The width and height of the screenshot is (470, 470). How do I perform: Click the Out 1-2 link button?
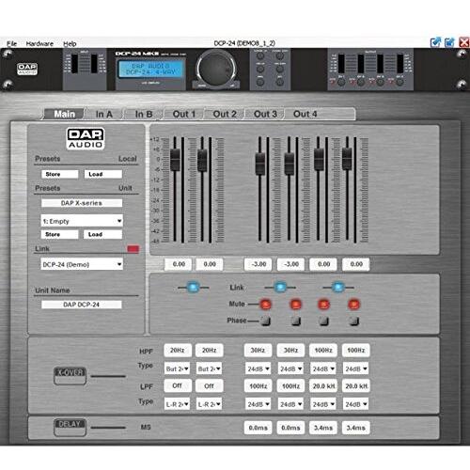(x=280, y=287)
